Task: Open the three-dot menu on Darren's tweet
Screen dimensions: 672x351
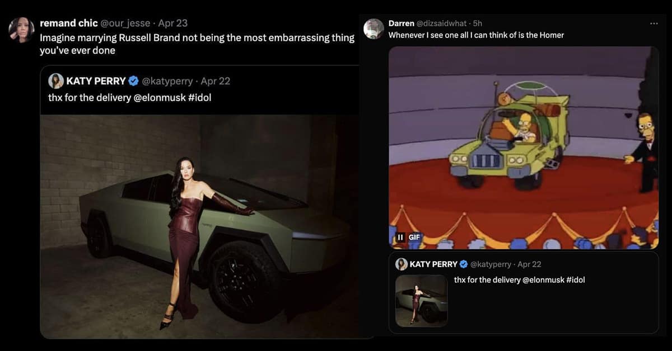Action: tap(654, 23)
